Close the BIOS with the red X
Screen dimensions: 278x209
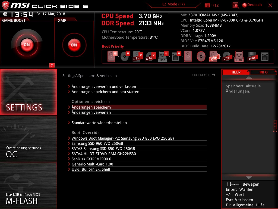pyautogui.click(x=270, y=5)
